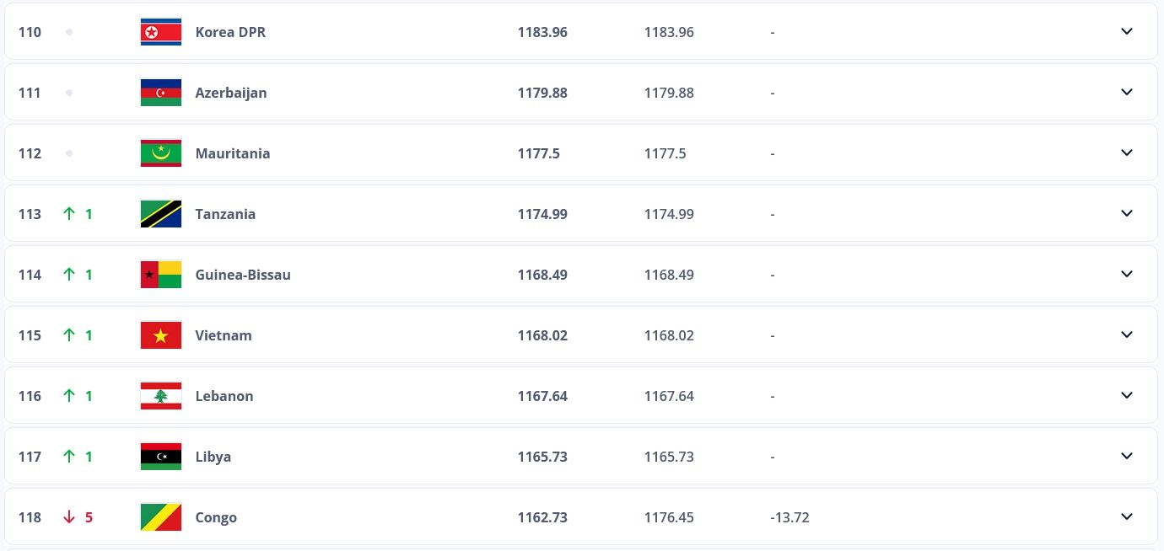Expand the Mauritania row chevron

click(x=1127, y=153)
